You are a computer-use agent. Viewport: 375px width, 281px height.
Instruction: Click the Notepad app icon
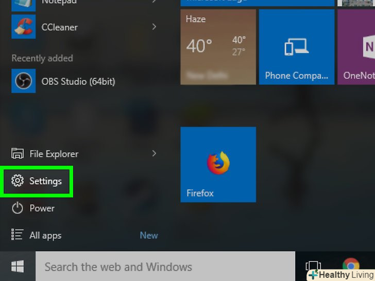pos(24,6)
